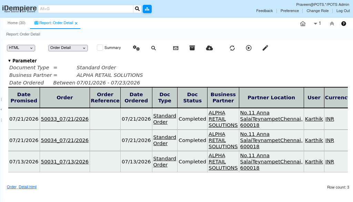Open the HTML format dropdown
Screen dimensions: 353x202
coord(21,48)
